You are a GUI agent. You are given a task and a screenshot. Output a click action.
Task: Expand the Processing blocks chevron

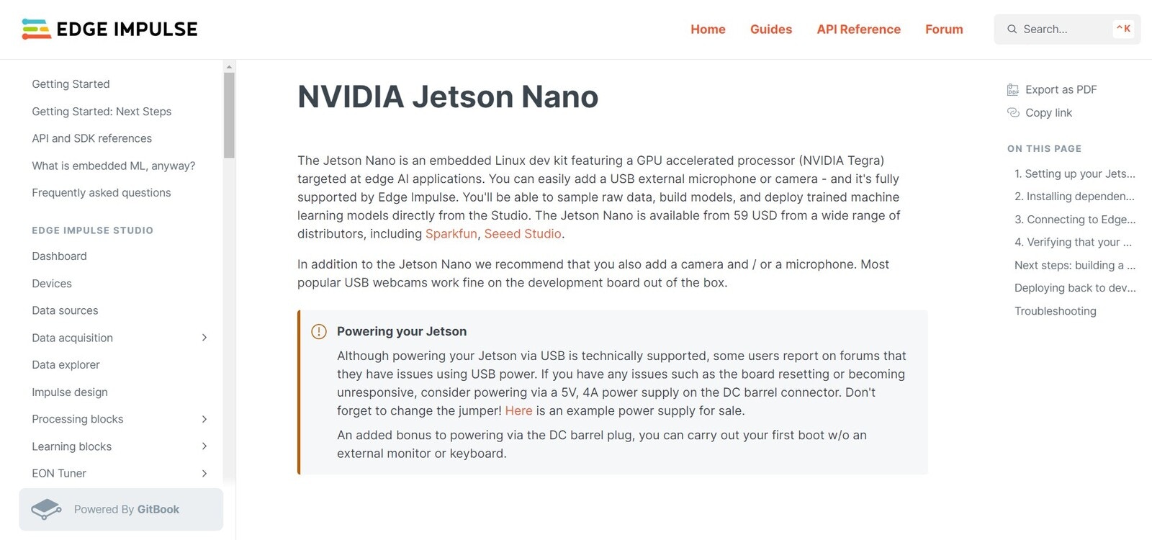pyautogui.click(x=204, y=419)
